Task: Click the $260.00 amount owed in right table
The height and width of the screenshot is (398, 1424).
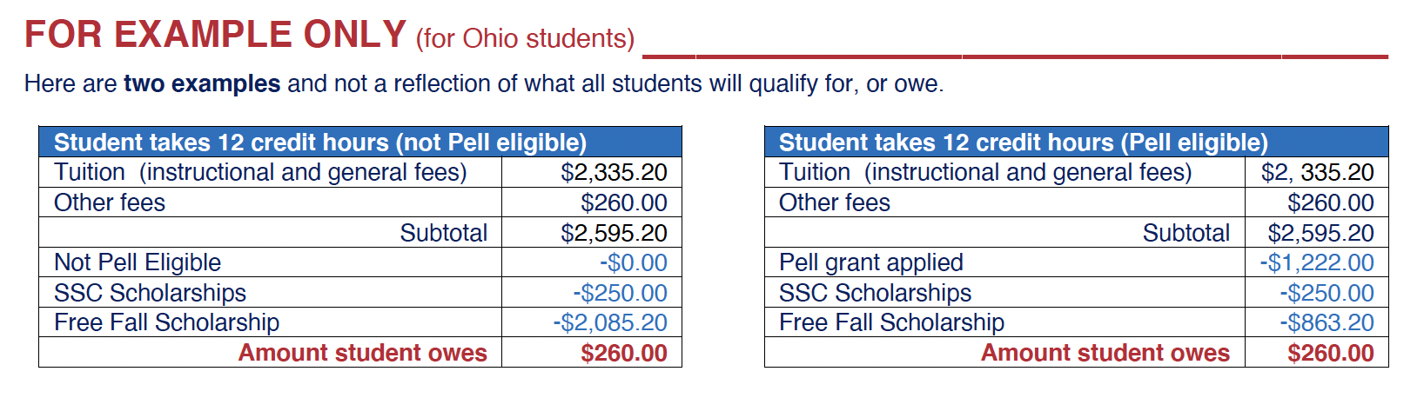Action: pos(1330,353)
